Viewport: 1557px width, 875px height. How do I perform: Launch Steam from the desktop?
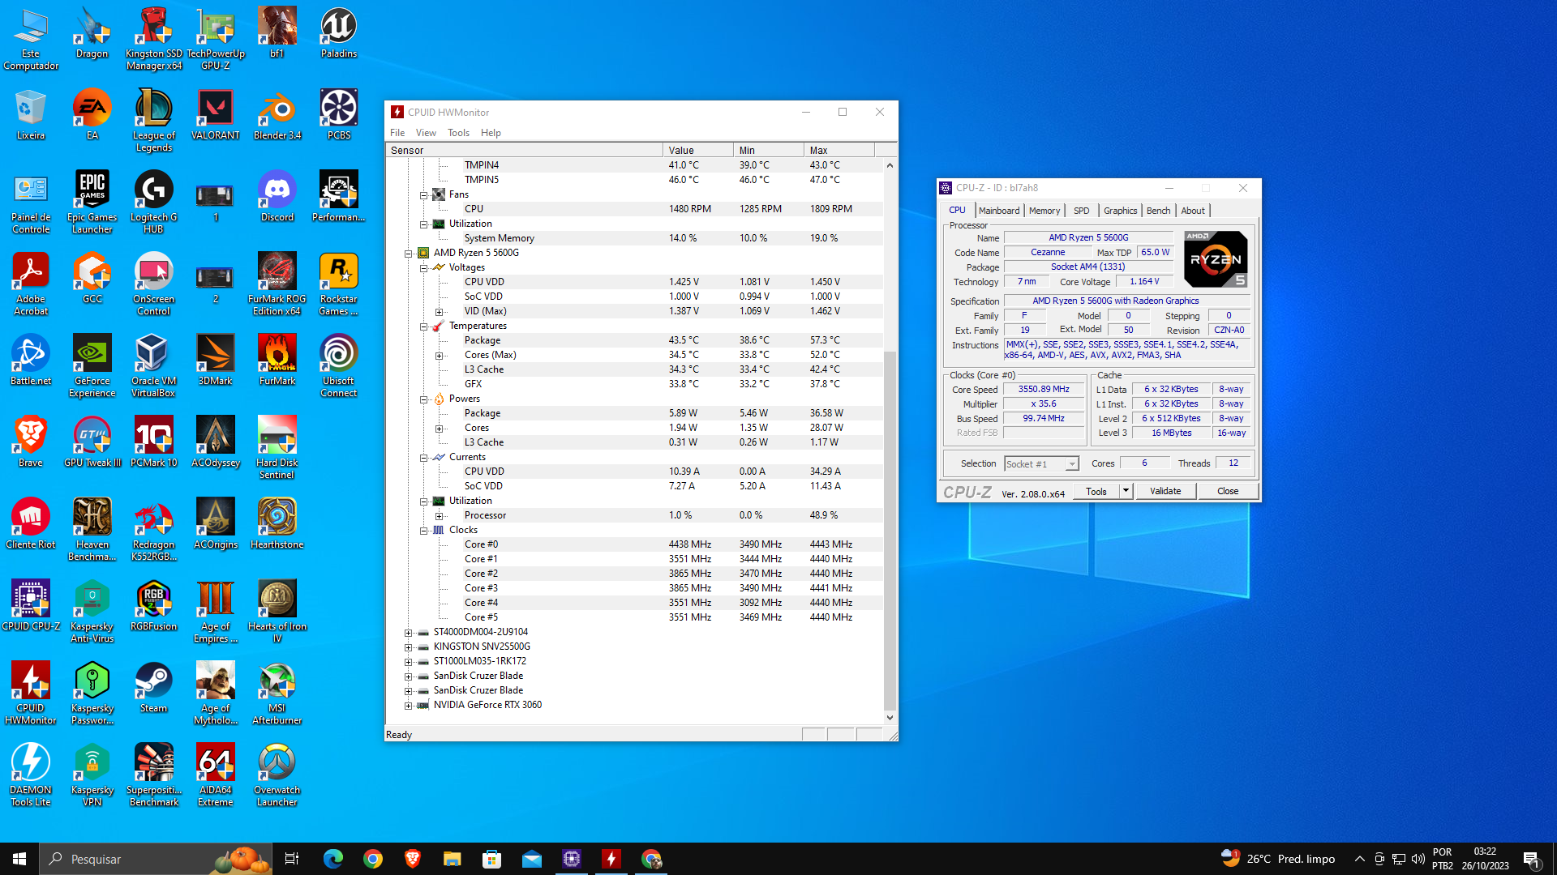coord(154,688)
